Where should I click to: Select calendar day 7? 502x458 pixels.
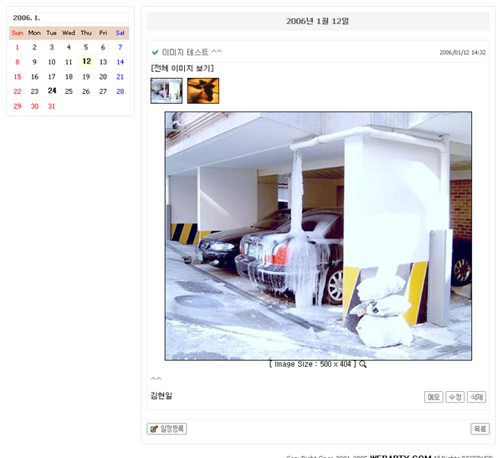point(120,48)
